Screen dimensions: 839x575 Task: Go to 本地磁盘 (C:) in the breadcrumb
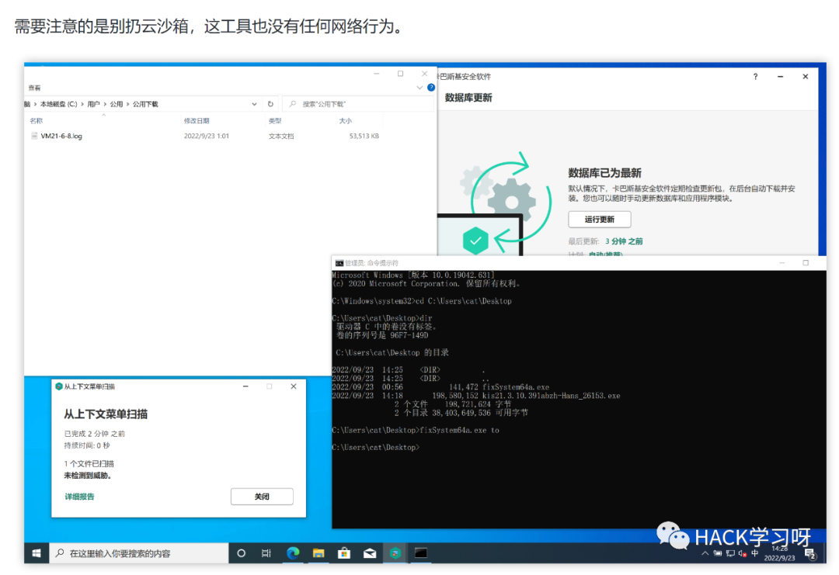[x=59, y=104]
